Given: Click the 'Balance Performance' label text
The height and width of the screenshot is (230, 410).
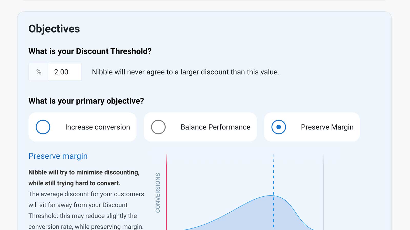Looking at the screenshot, I should (216, 127).
